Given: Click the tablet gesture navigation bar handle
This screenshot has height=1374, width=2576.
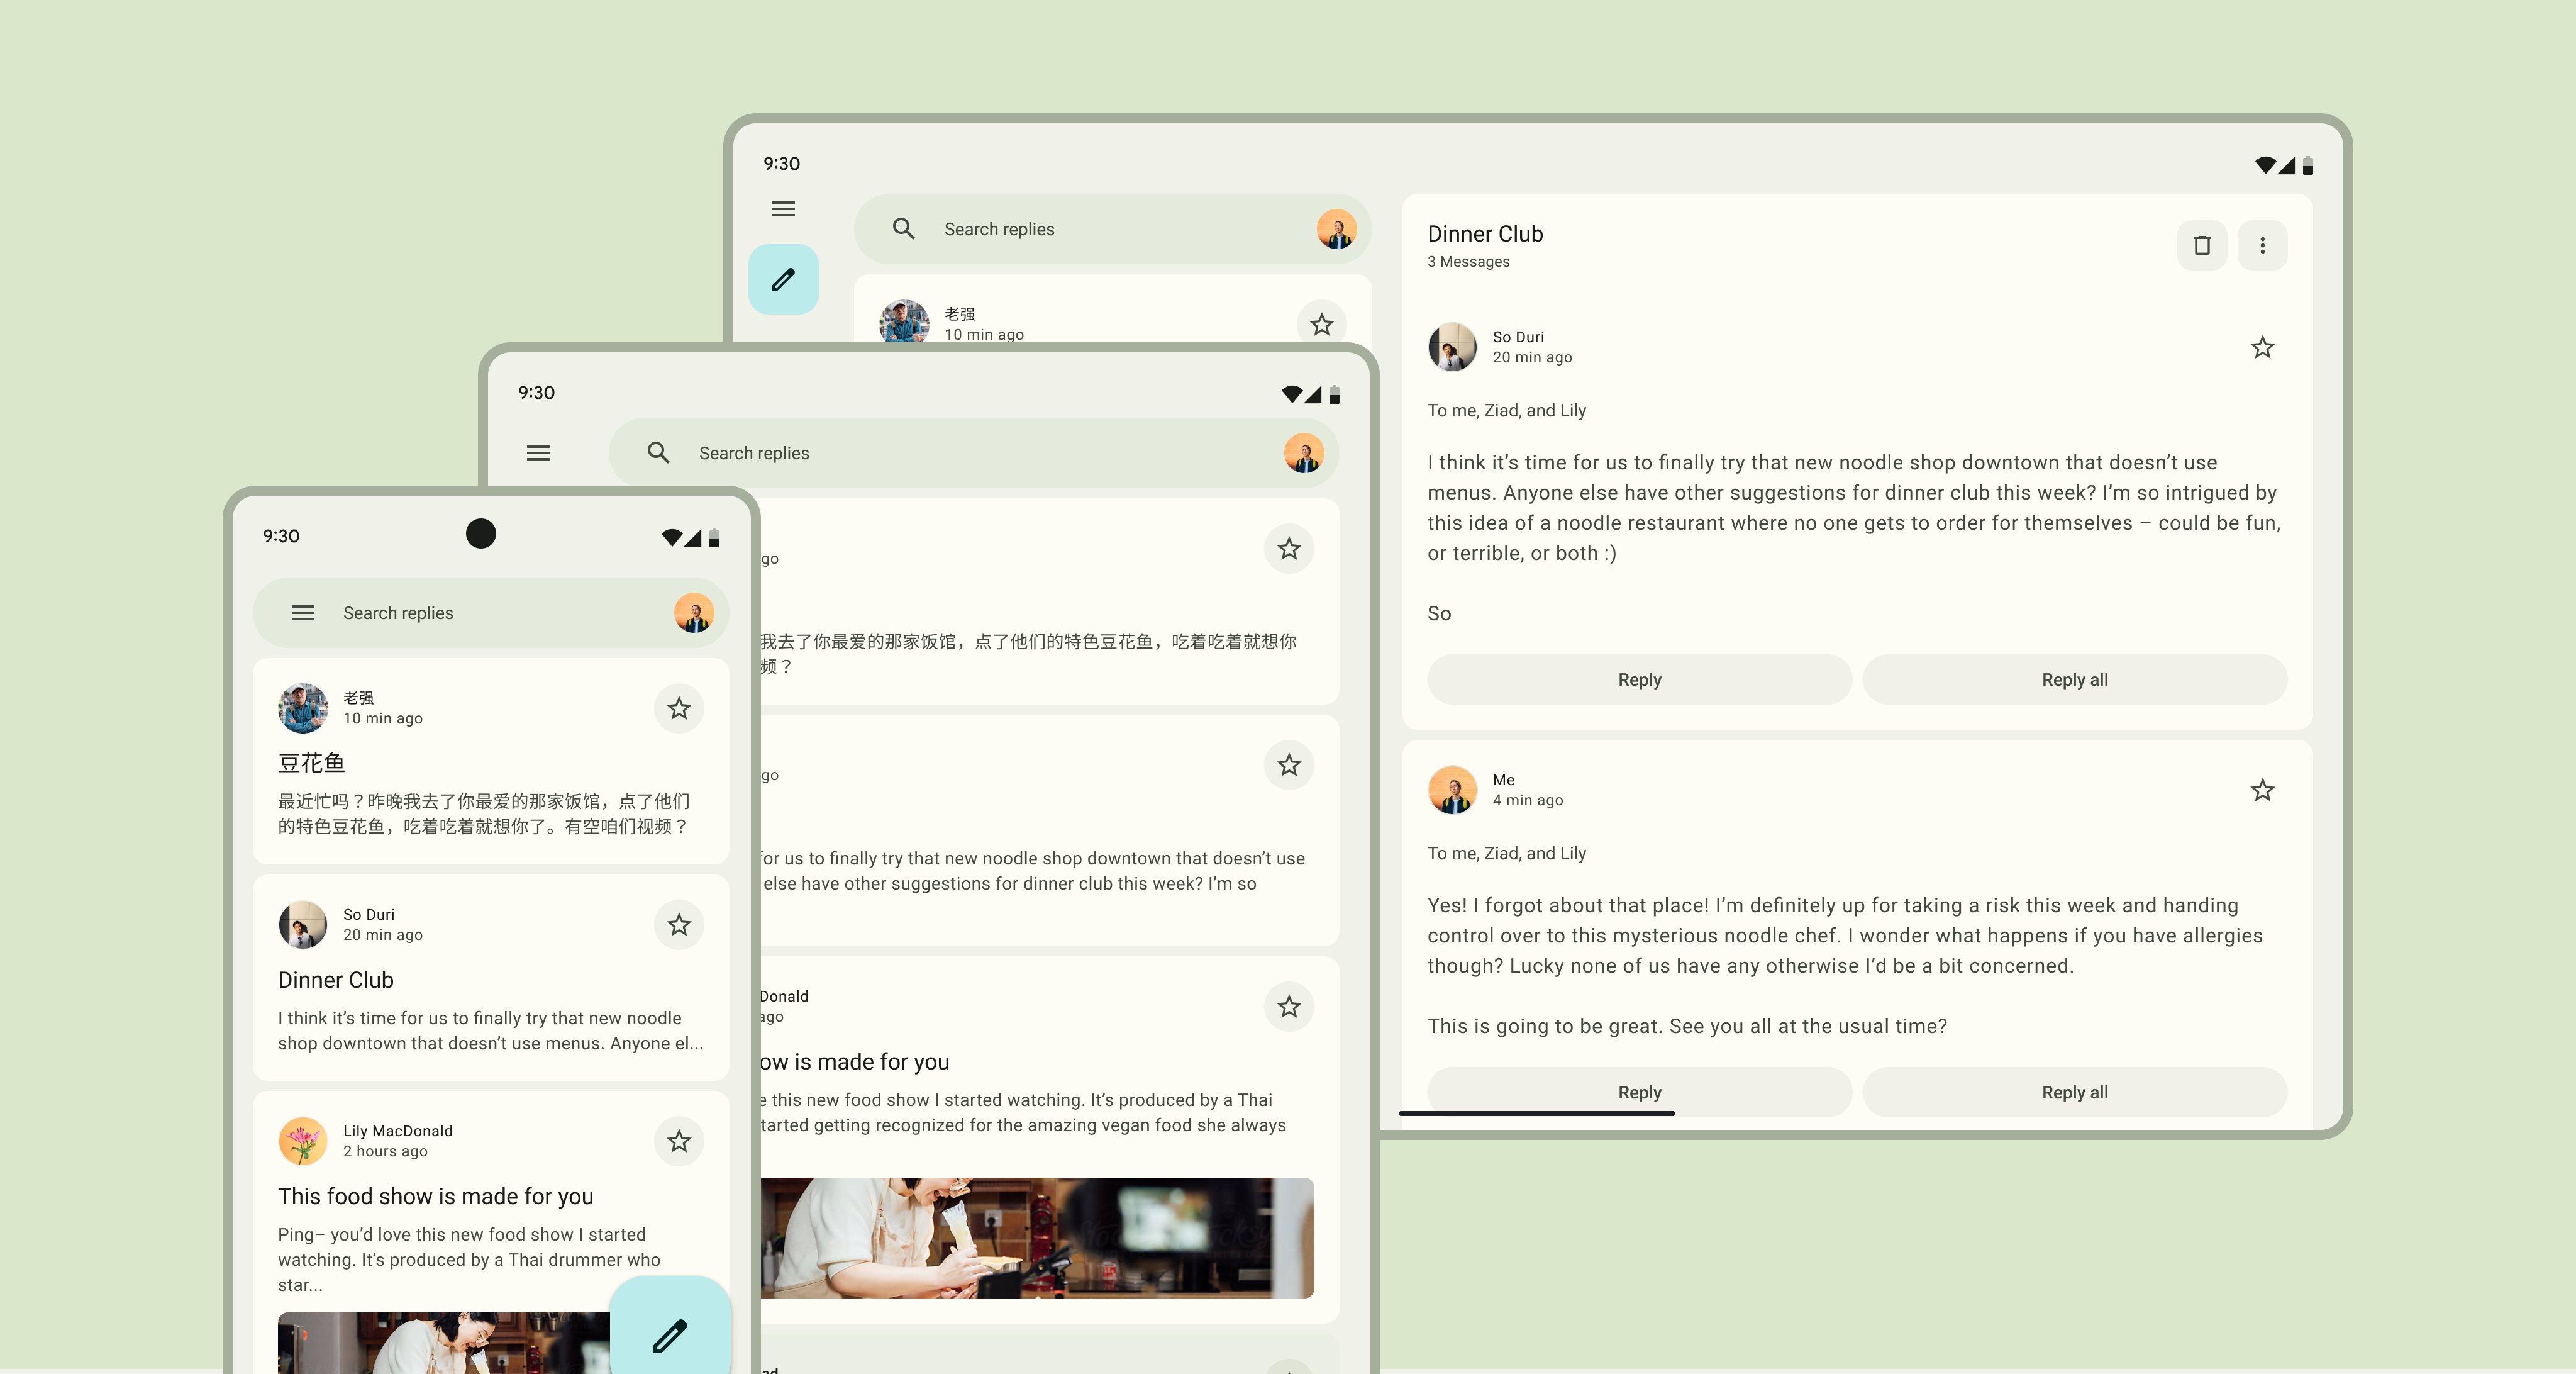Looking at the screenshot, I should click(x=1536, y=1113).
